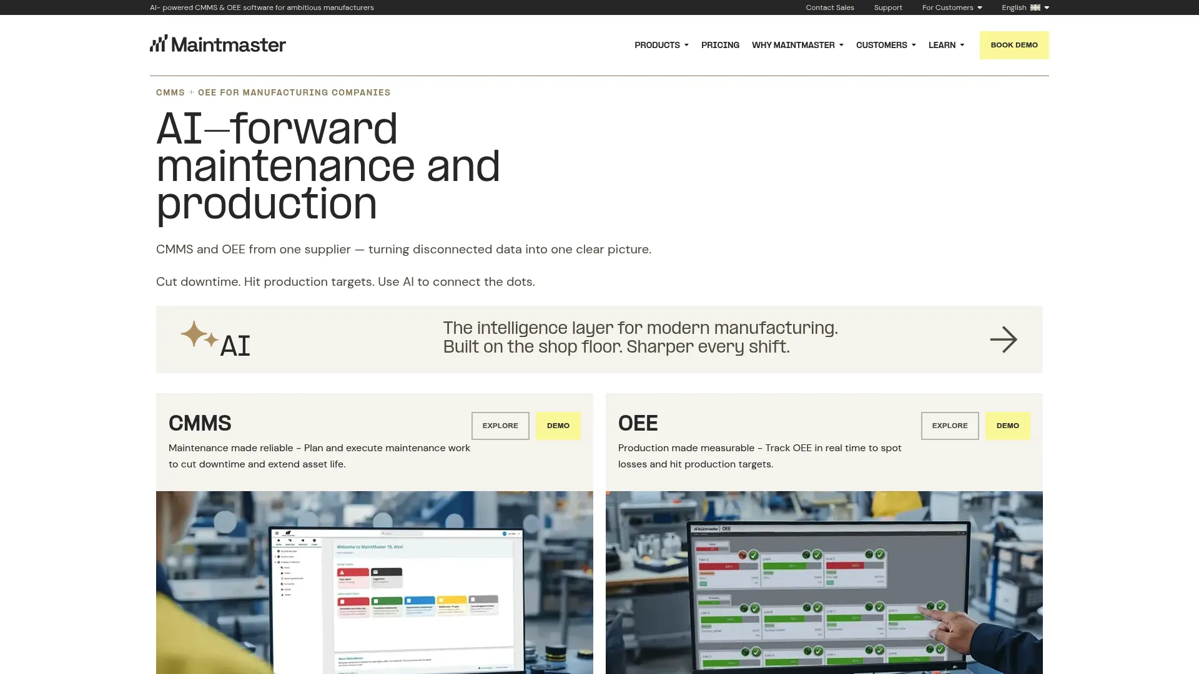
Task: Click 'Maintenance made reliable' description text
Action: tap(319, 456)
